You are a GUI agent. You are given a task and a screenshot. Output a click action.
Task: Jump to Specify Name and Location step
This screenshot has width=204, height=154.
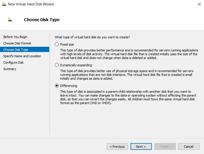[x=22, y=56]
